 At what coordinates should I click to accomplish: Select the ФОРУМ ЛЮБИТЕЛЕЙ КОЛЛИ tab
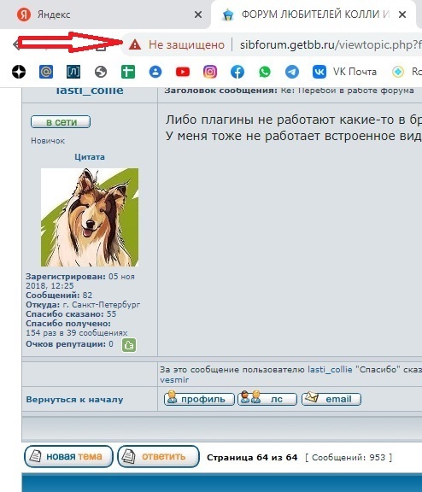coord(314,15)
